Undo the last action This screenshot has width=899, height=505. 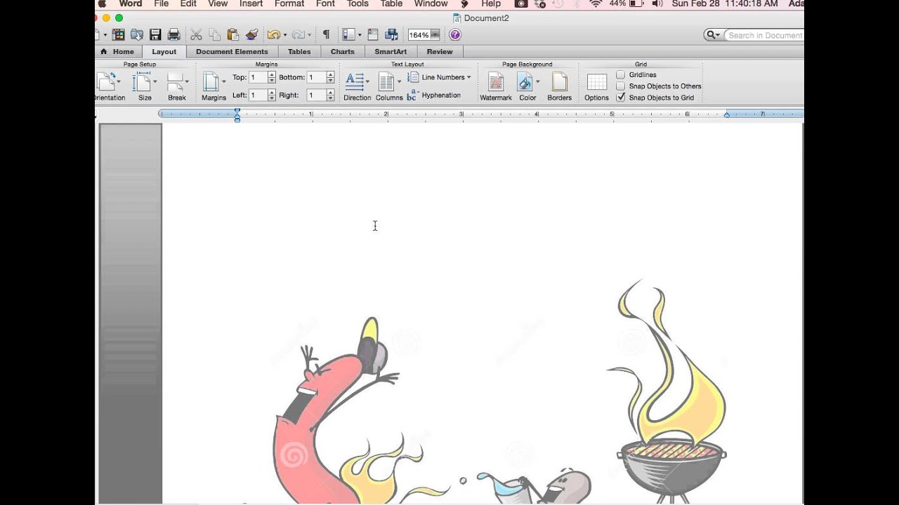tap(273, 34)
